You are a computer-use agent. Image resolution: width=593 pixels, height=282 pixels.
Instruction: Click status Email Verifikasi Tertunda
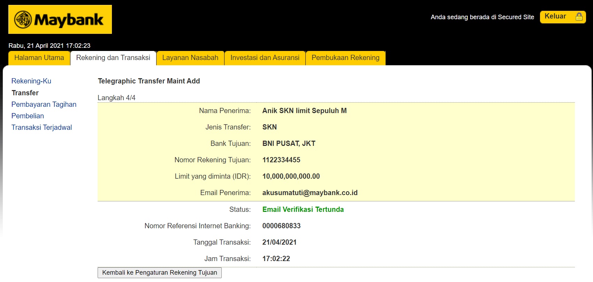303,209
